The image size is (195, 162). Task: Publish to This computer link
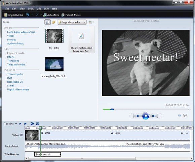tap(15, 74)
